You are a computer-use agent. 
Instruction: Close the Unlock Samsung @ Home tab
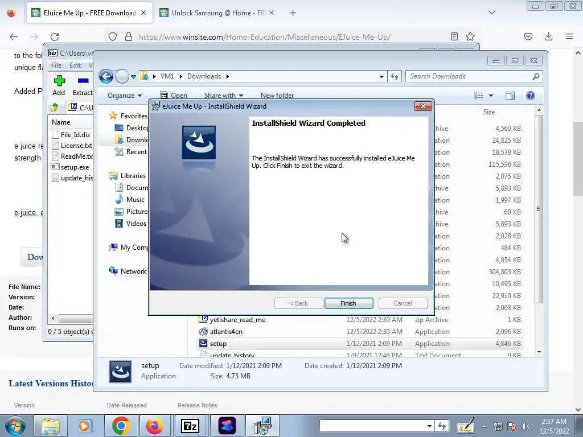pos(272,13)
